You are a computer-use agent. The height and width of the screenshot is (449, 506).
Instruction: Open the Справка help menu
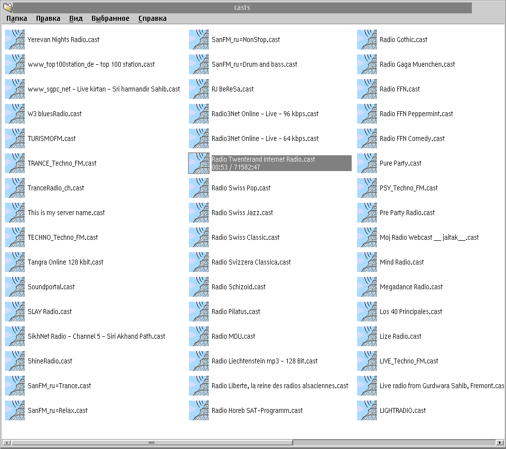[x=152, y=18]
